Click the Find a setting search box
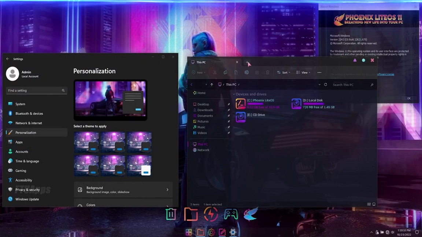Image resolution: width=422 pixels, height=237 pixels. pos(36,91)
